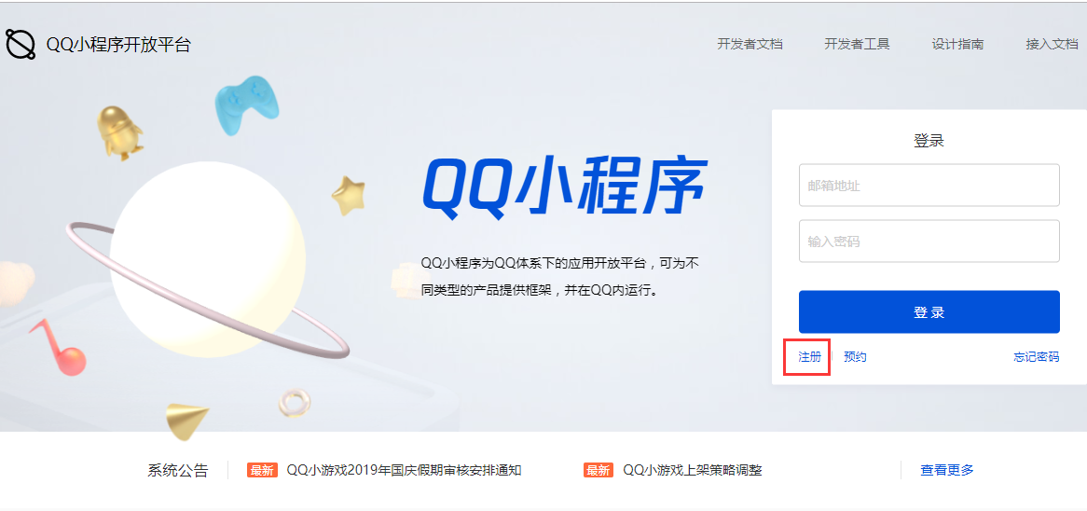Click the golden cone shape
Screen dimensions: 1087x511
[187, 420]
